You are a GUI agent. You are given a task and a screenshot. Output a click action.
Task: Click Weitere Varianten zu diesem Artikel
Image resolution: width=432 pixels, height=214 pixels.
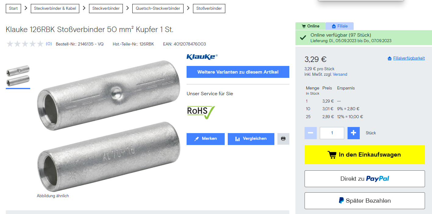tap(238, 72)
